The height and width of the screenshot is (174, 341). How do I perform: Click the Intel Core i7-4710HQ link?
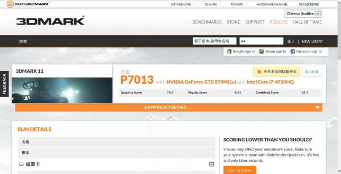point(270,82)
